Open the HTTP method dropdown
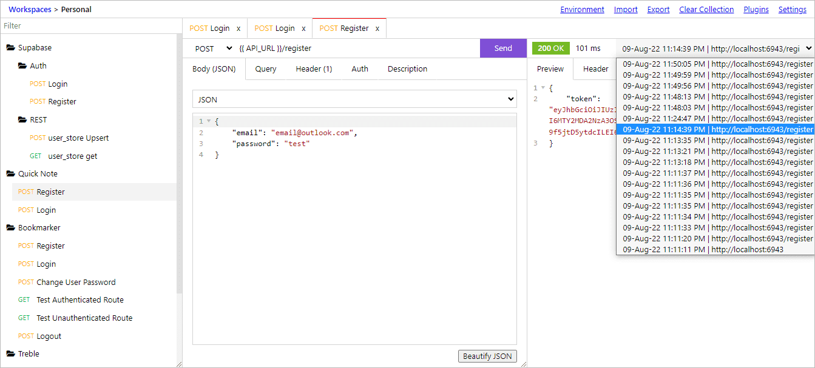 (x=212, y=49)
